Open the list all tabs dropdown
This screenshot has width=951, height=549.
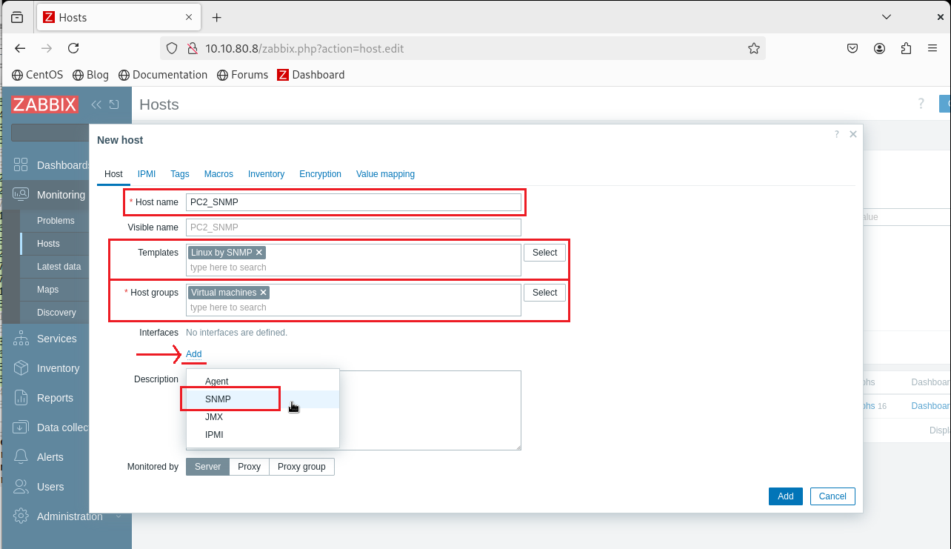pyautogui.click(x=887, y=16)
